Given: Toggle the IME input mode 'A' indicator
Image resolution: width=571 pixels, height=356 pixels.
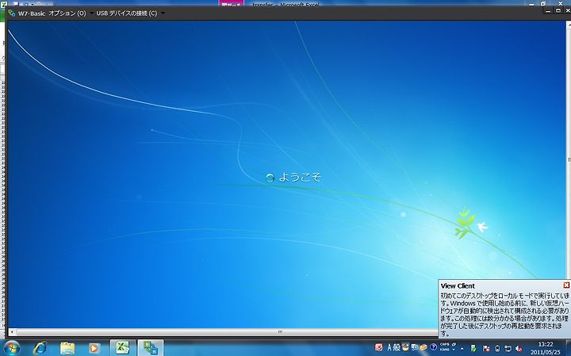Looking at the screenshot, I should 389,347.
